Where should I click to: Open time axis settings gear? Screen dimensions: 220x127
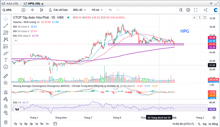pos(214,118)
